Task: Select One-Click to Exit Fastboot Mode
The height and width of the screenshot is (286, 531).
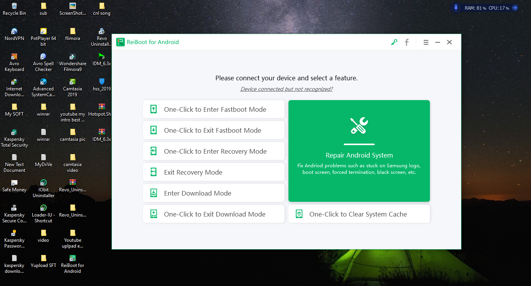Action: (x=214, y=130)
